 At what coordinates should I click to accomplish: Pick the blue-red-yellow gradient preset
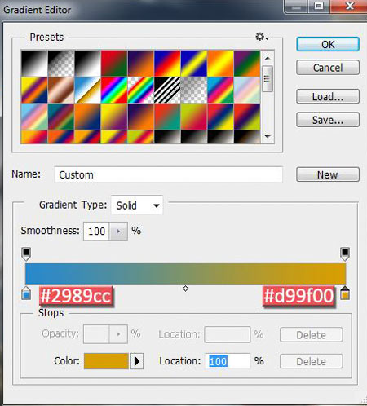(167, 64)
